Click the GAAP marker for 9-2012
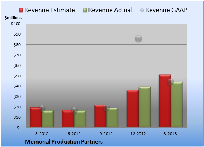This screenshot has width=204, height=147. click(106, 108)
